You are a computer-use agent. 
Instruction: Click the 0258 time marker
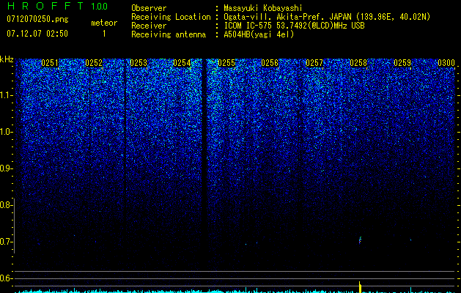tap(358, 63)
